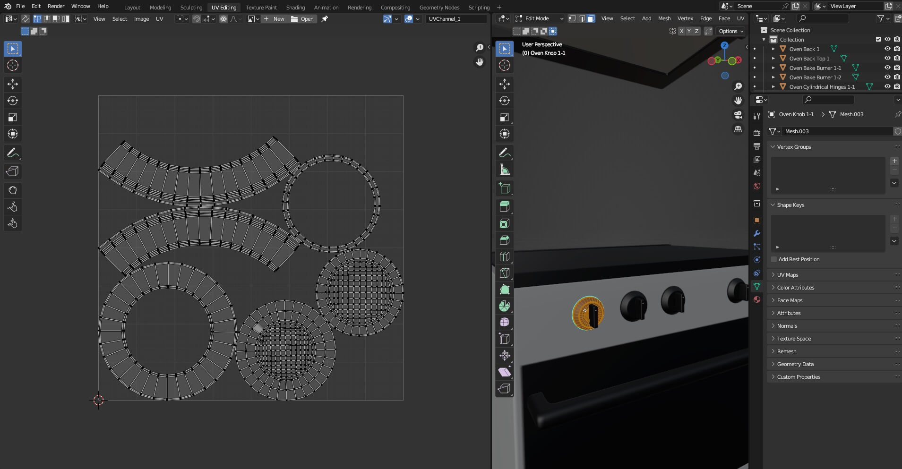Viewport: 902px width, 469px height.
Task: Select the Loop Cut tool
Action: 505,256
